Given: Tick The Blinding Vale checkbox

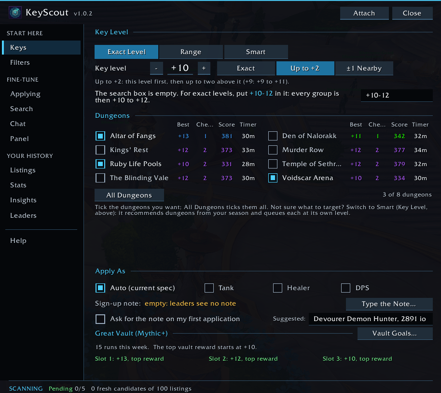Looking at the screenshot, I should [x=100, y=178].
